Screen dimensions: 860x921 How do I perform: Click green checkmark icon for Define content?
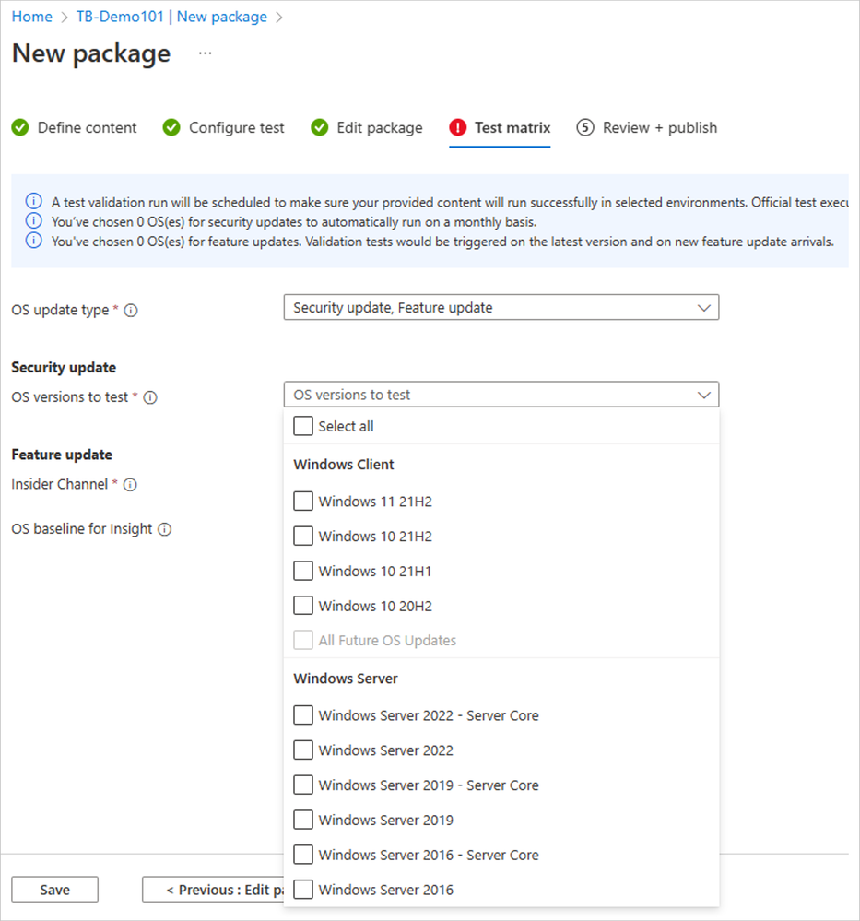tap(20, 128)
